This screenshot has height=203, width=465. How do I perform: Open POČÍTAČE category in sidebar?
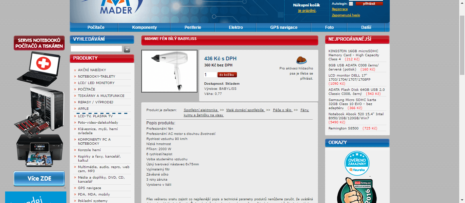86,89
